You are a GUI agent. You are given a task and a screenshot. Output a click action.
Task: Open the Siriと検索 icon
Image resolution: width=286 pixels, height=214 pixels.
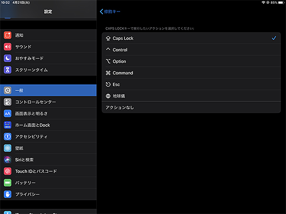tap(8, 160)
